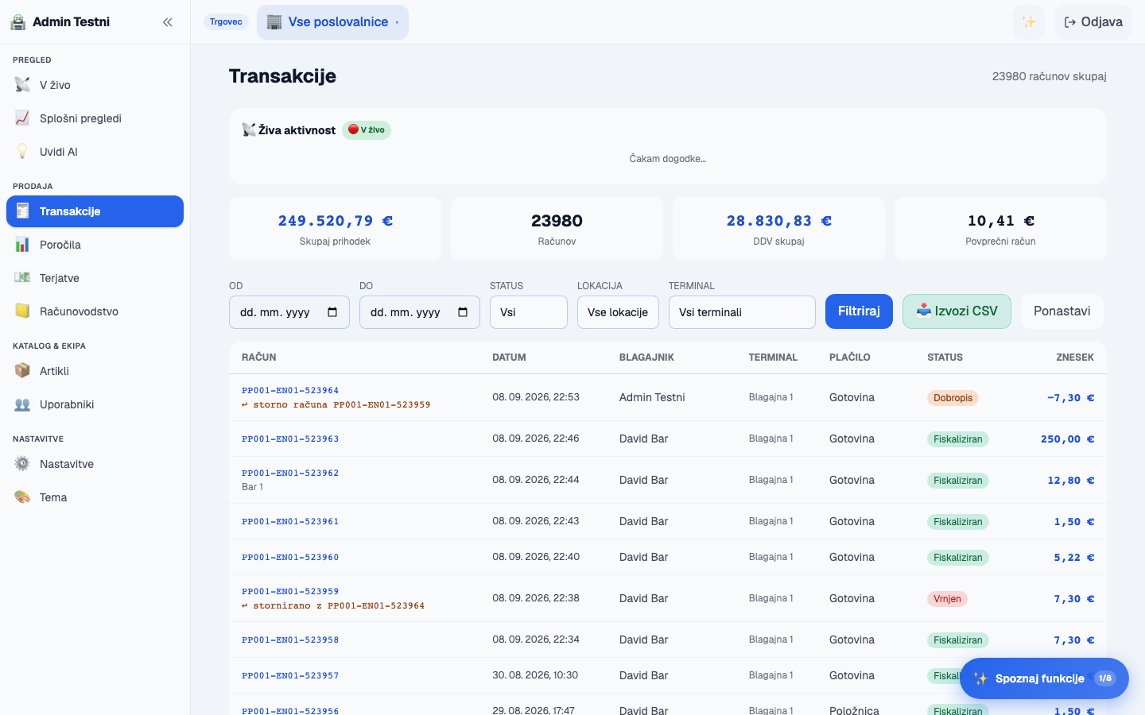Open the Vsi terminali dropdown

coord(742,312)
